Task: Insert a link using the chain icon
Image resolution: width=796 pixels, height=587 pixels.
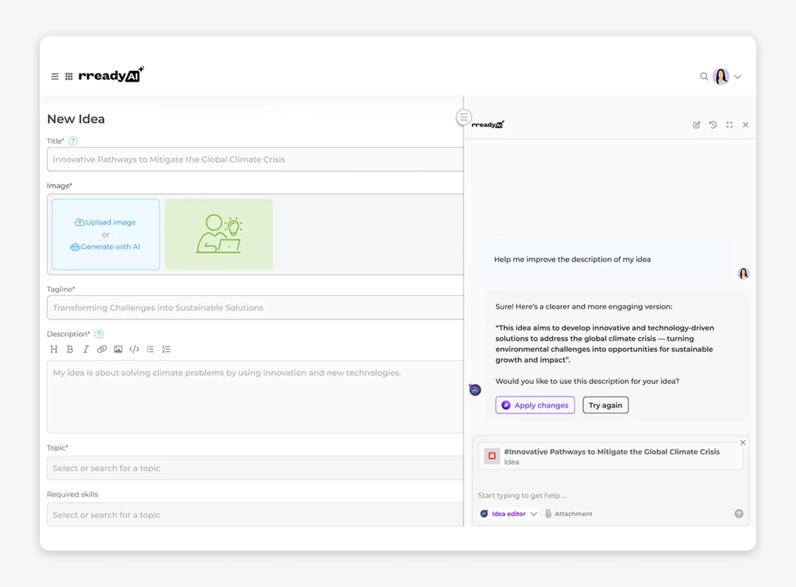Action: [x=101, y=349]
